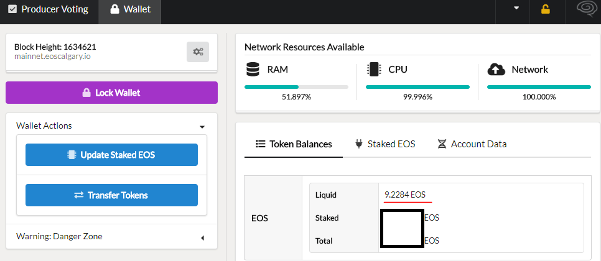Click the hourglass DNA icon on Account Data
601x261 pixels.
point(442,144)
